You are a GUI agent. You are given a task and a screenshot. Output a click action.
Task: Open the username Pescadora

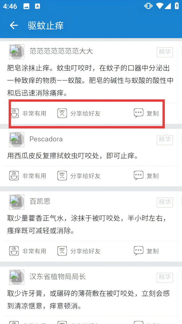[x=46, y=139]
